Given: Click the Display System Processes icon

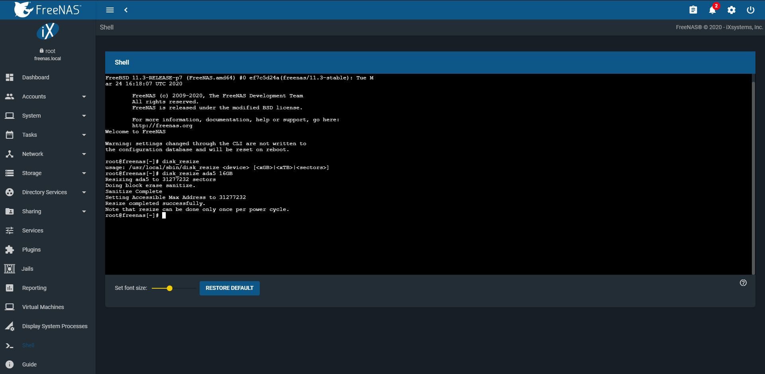Looking at the screenshot, I should 10,326.
